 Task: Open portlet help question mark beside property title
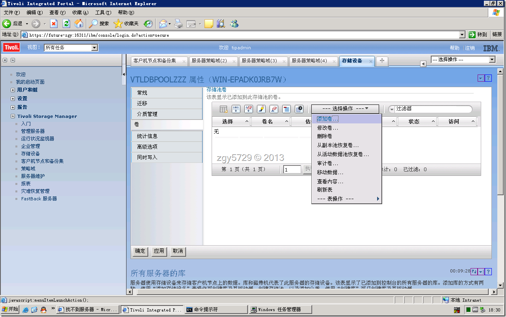click(488, 78)
